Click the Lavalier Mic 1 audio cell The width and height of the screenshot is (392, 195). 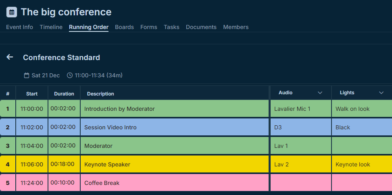pyautogui.click(x=301, y=109)
